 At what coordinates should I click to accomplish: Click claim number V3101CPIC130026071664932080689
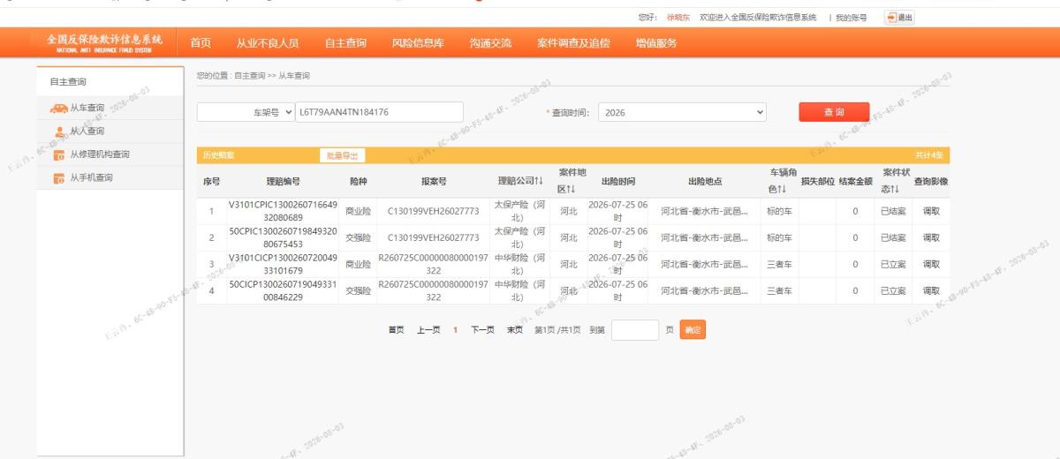pyautogui.click(x=283, y=211)
